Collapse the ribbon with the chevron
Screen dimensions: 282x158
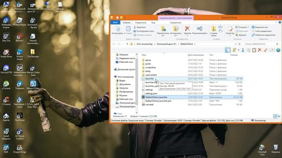tap(276, 22)
